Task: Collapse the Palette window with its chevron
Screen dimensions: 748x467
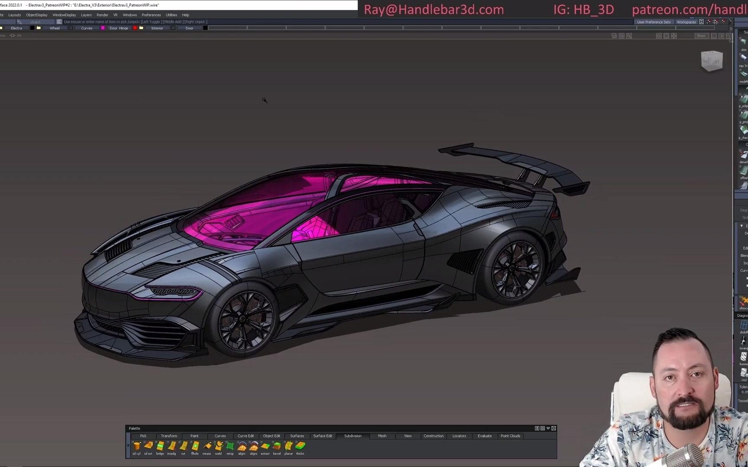Action: point(548,428)
